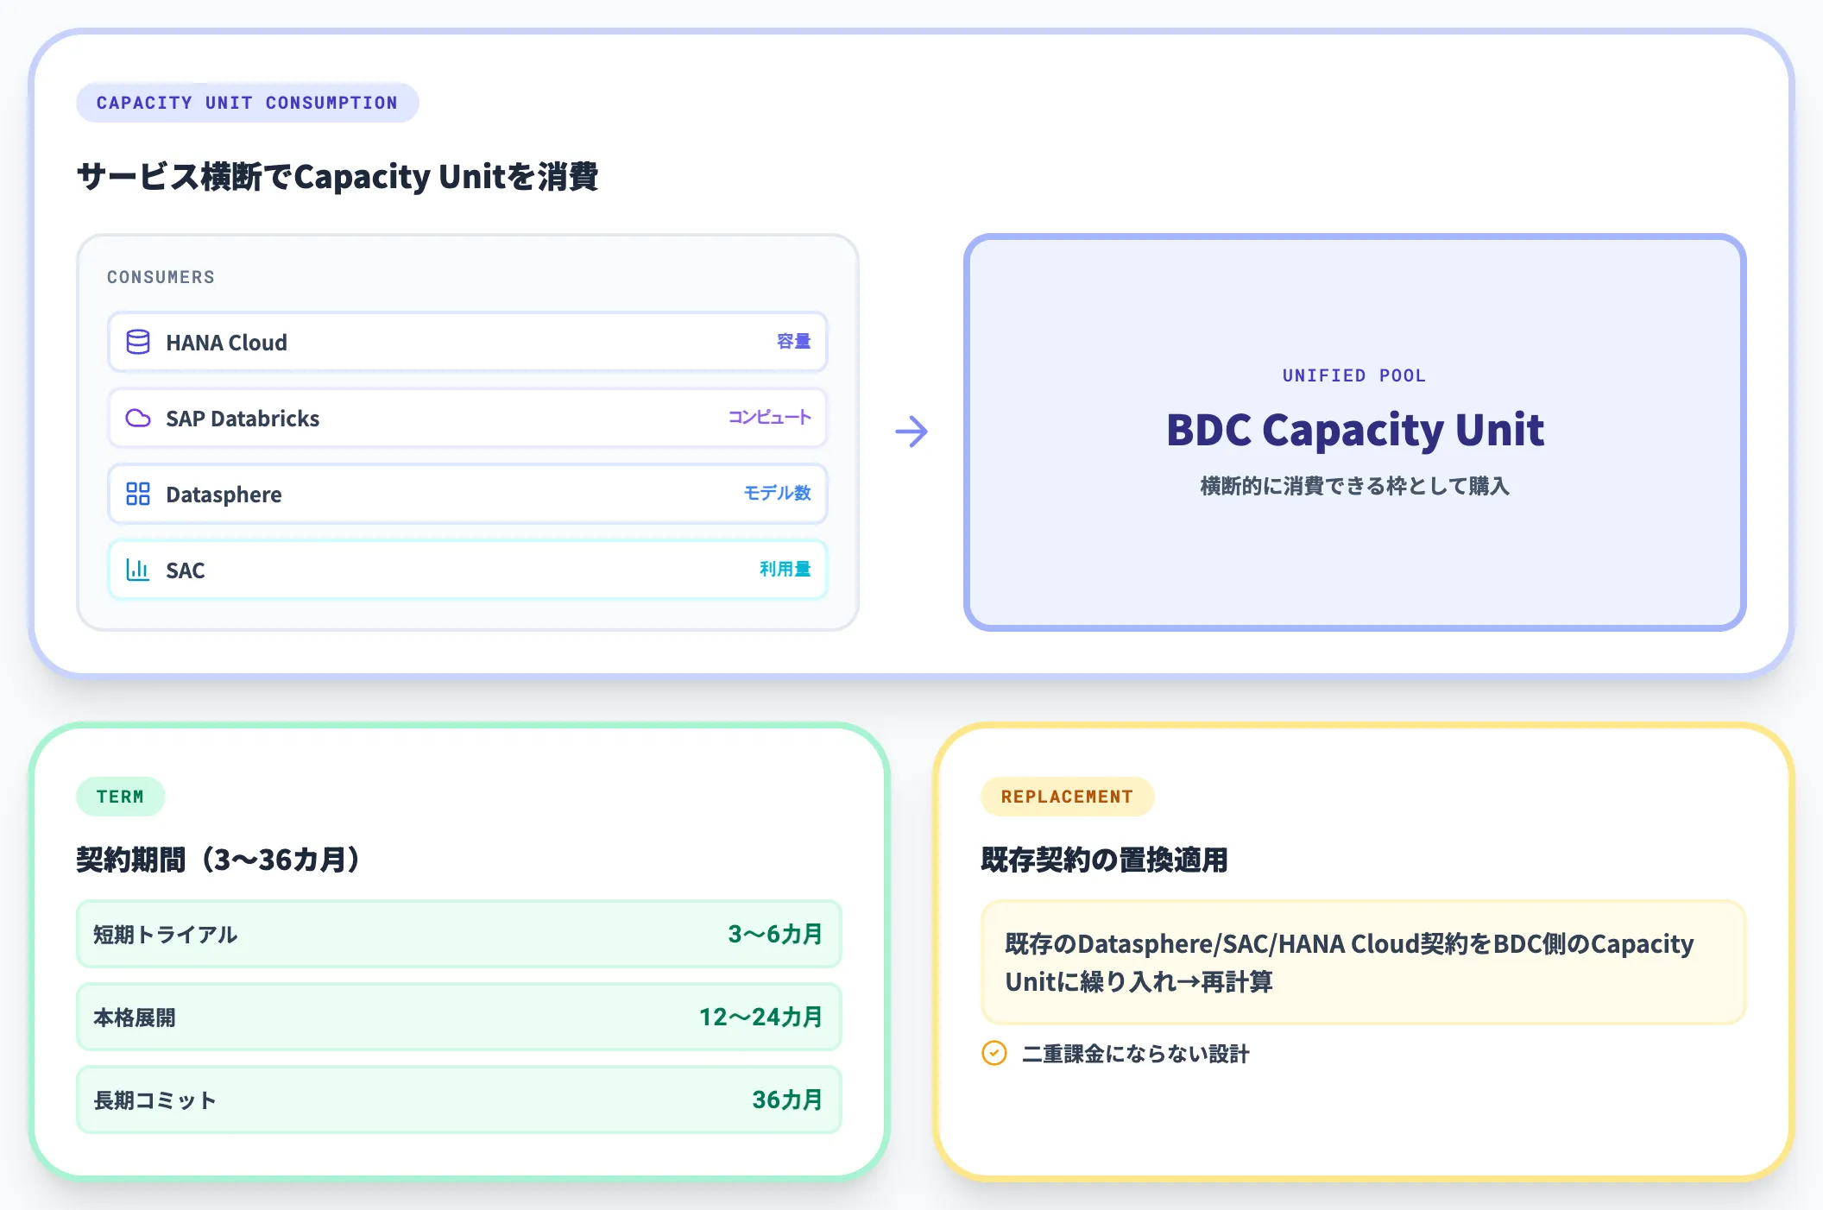Click the サービス横断でCapacity Unitを消費 heading
This screenshot has height=1210, width=1823.
pos(337,176)
